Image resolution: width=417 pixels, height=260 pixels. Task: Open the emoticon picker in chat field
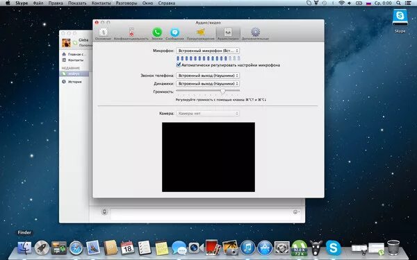[296, 211]
